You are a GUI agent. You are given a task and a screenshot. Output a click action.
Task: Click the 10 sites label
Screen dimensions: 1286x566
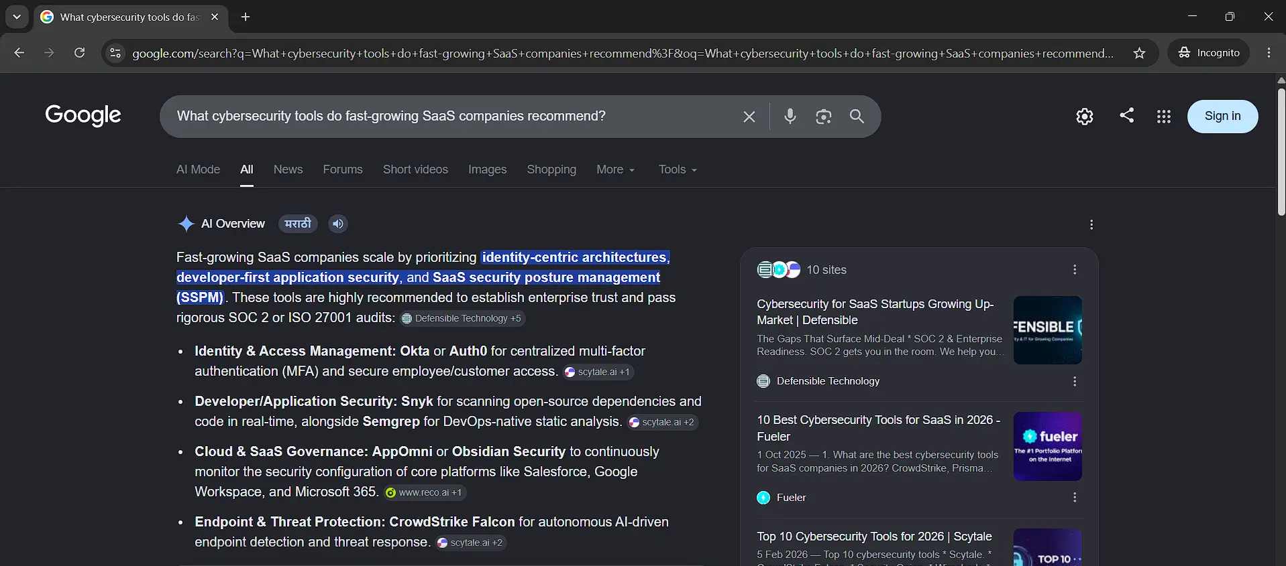point(826,270)
